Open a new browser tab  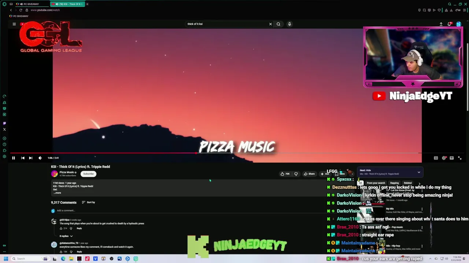(87, 4)
